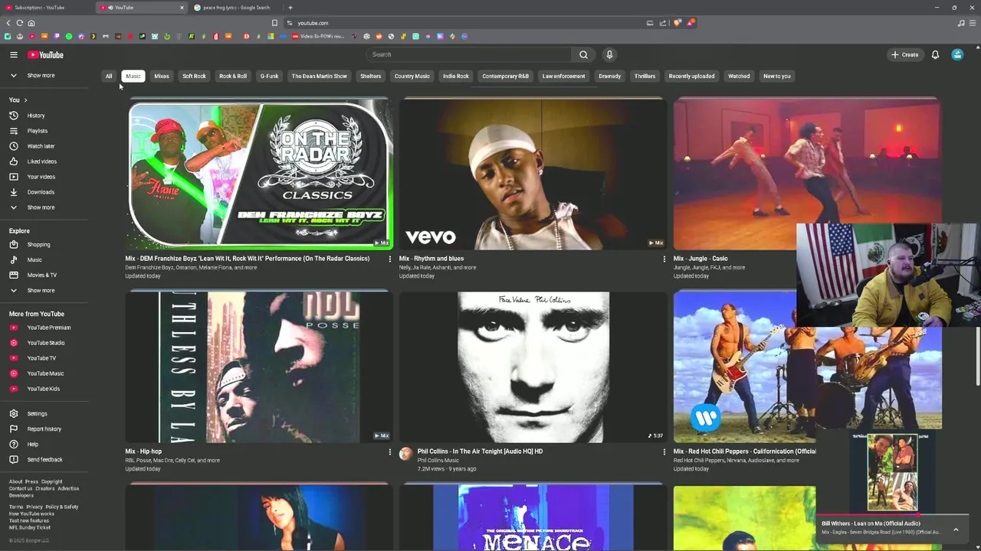981x551 pixels.
Task: Select the Rock & Roll filter chip
Action: (x=233, y=76)
